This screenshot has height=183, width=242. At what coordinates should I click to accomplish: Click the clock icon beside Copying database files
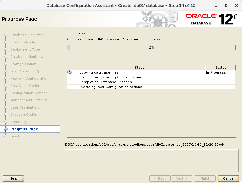[x=70, y=72]
